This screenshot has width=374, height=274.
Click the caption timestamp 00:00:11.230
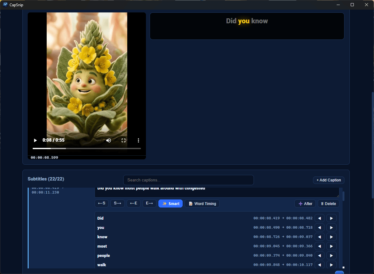[45, 193]
